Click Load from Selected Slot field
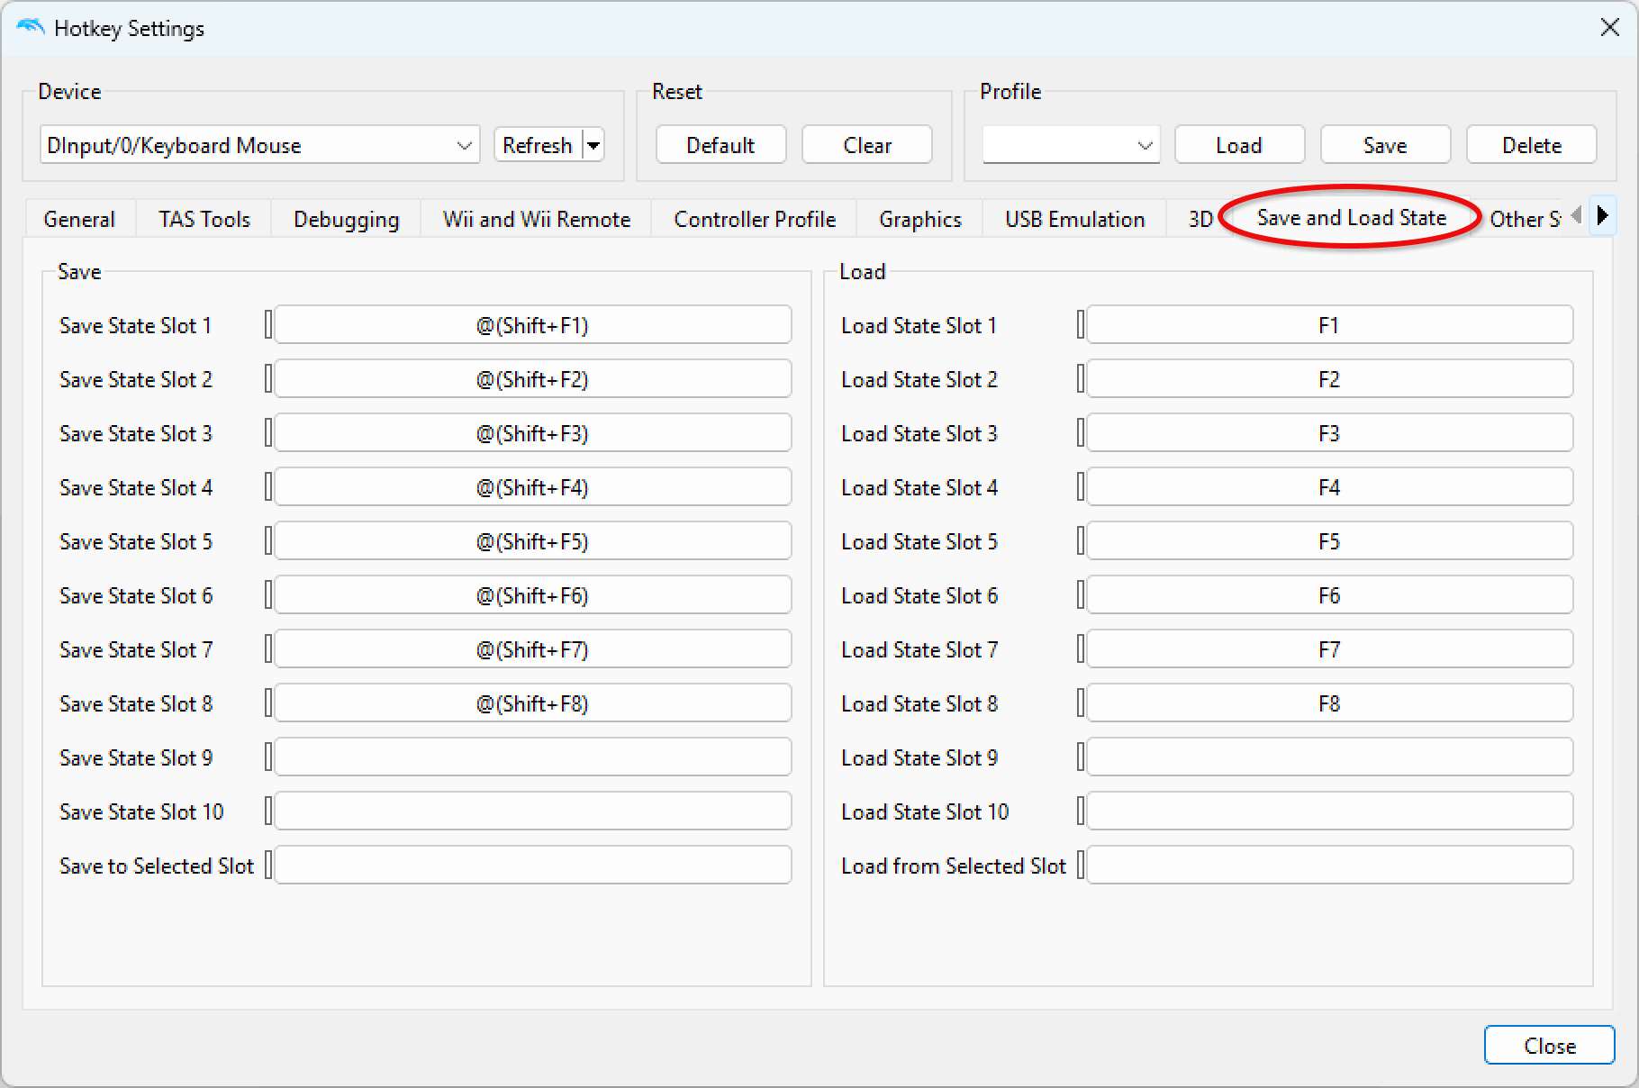The width and height of the screenshot is (1639, 1088). pos(1330,866)
